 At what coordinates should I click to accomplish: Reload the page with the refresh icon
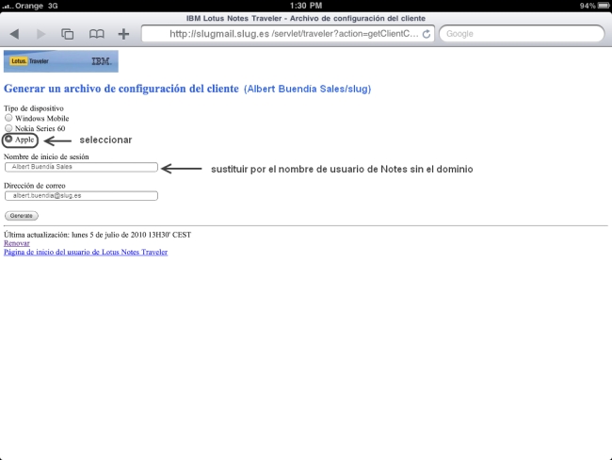pyautogui.click(x=427, y=34)
